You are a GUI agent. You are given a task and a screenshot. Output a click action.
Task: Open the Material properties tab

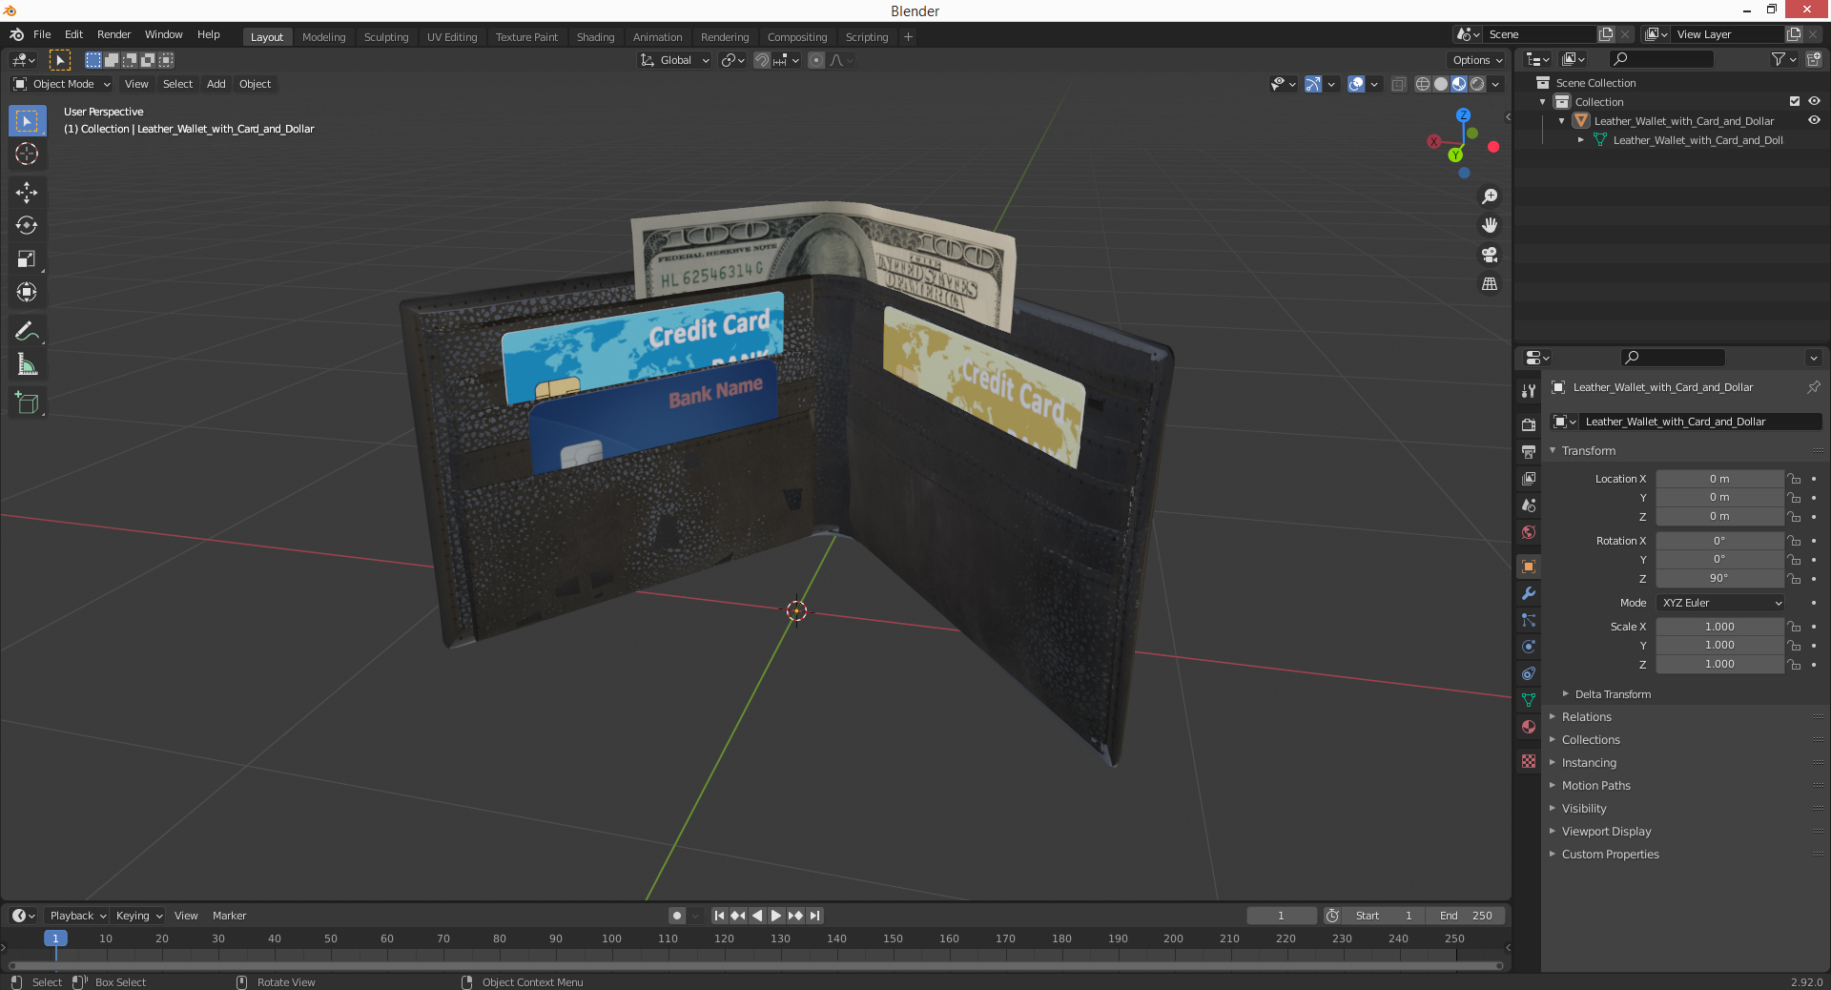point(1529,727)
